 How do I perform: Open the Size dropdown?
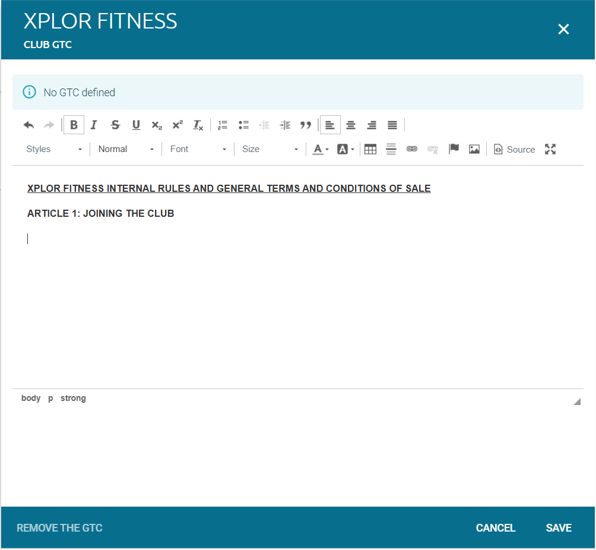tap(270, 149)
